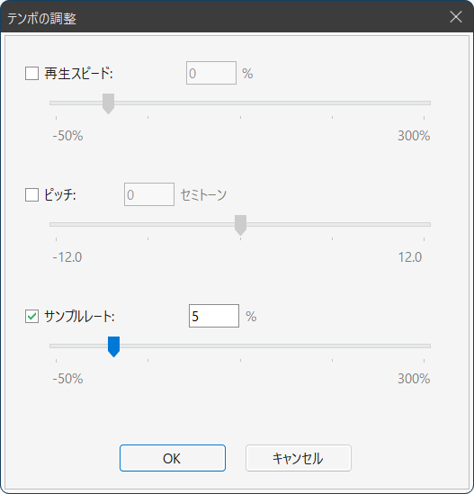Click the 12.0 maximum pitch label
Viewport: 474px width, 494px height.
pos(410,257)
